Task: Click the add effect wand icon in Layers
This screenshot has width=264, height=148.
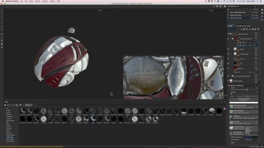Action: pos(241,29)
